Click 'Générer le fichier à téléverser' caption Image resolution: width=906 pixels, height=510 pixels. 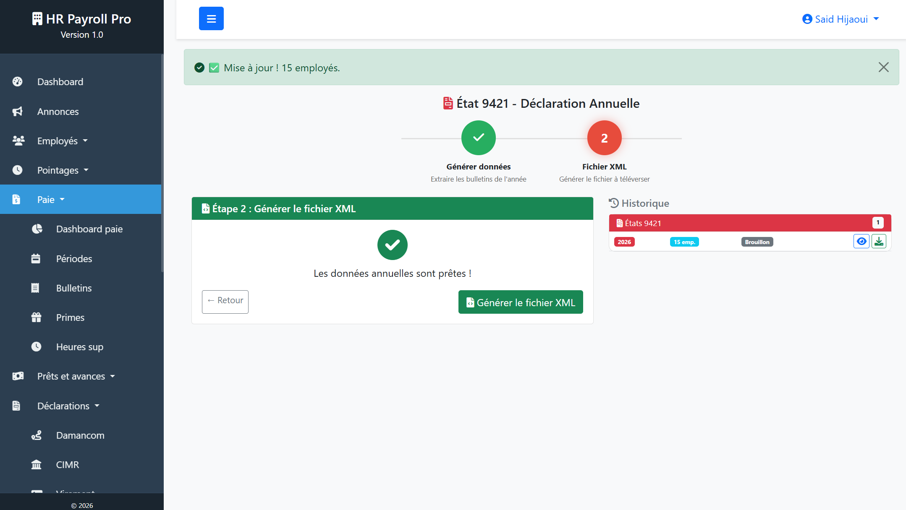tap(604, 179)
